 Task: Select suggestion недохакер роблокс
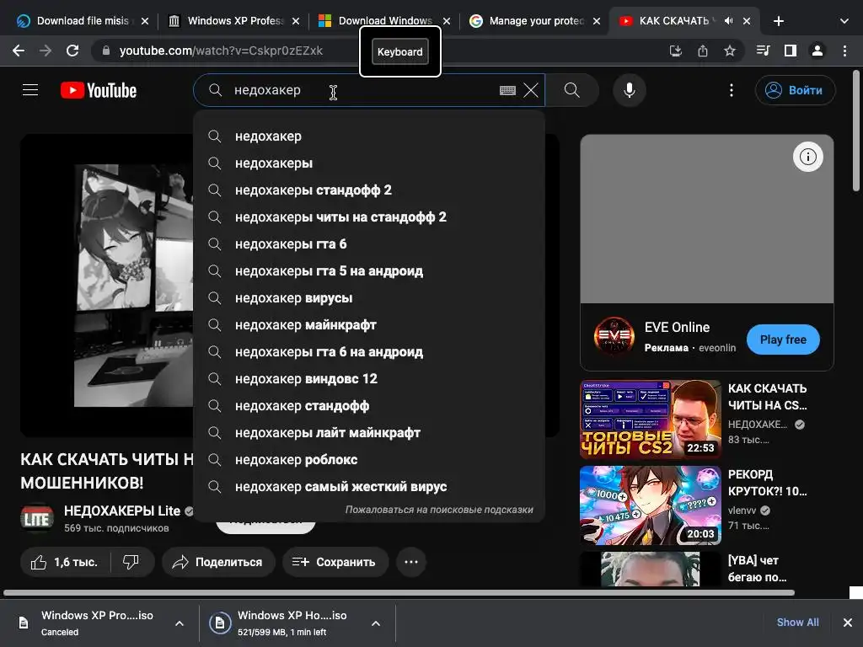(x=369, y=460)
